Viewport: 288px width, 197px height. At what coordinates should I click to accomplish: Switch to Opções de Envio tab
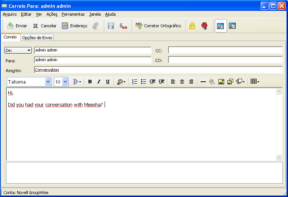[x=37, y=38]
